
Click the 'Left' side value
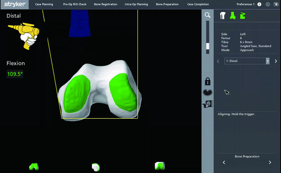(243, 34)
